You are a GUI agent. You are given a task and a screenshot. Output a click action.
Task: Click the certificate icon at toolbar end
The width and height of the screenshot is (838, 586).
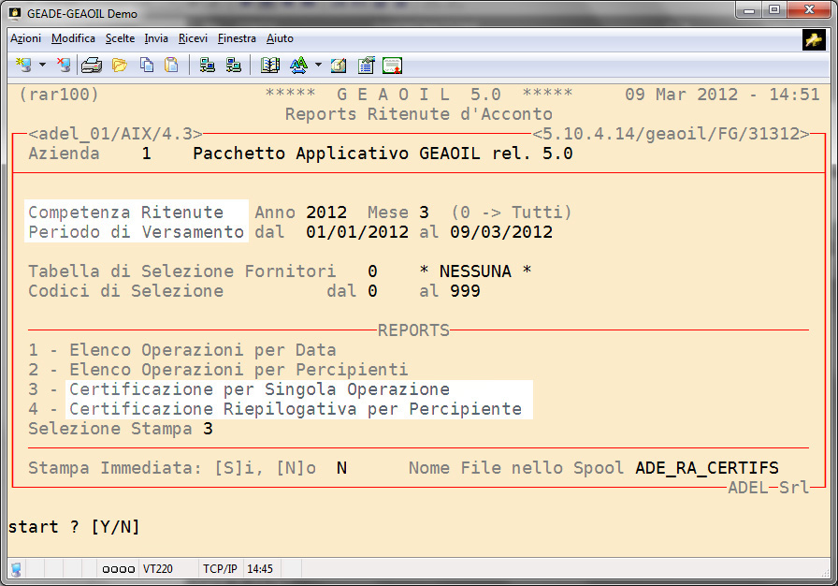click(x=393, y=66)
